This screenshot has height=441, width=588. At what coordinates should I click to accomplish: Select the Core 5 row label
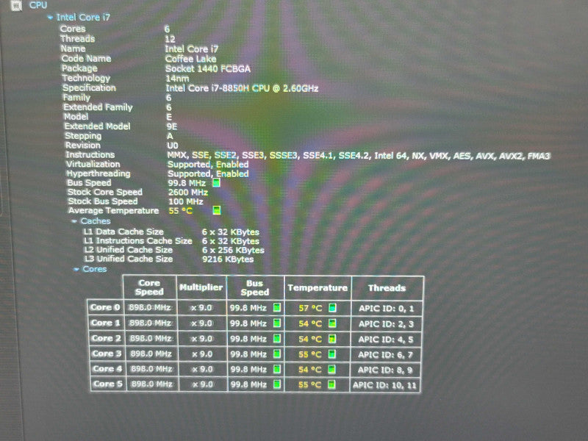[107, 384]
